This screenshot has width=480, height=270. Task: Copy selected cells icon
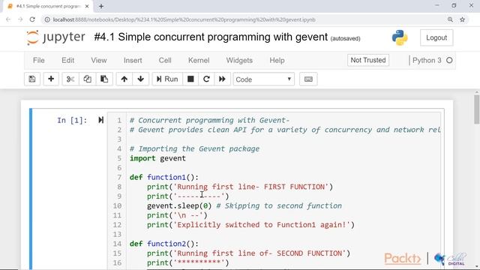click(x=87, y=79)
